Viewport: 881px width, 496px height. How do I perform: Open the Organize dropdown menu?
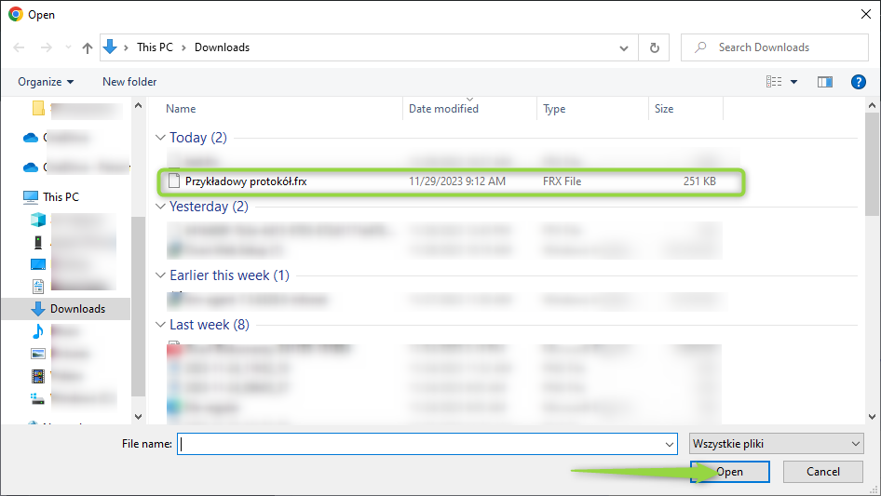coord(46,82)
